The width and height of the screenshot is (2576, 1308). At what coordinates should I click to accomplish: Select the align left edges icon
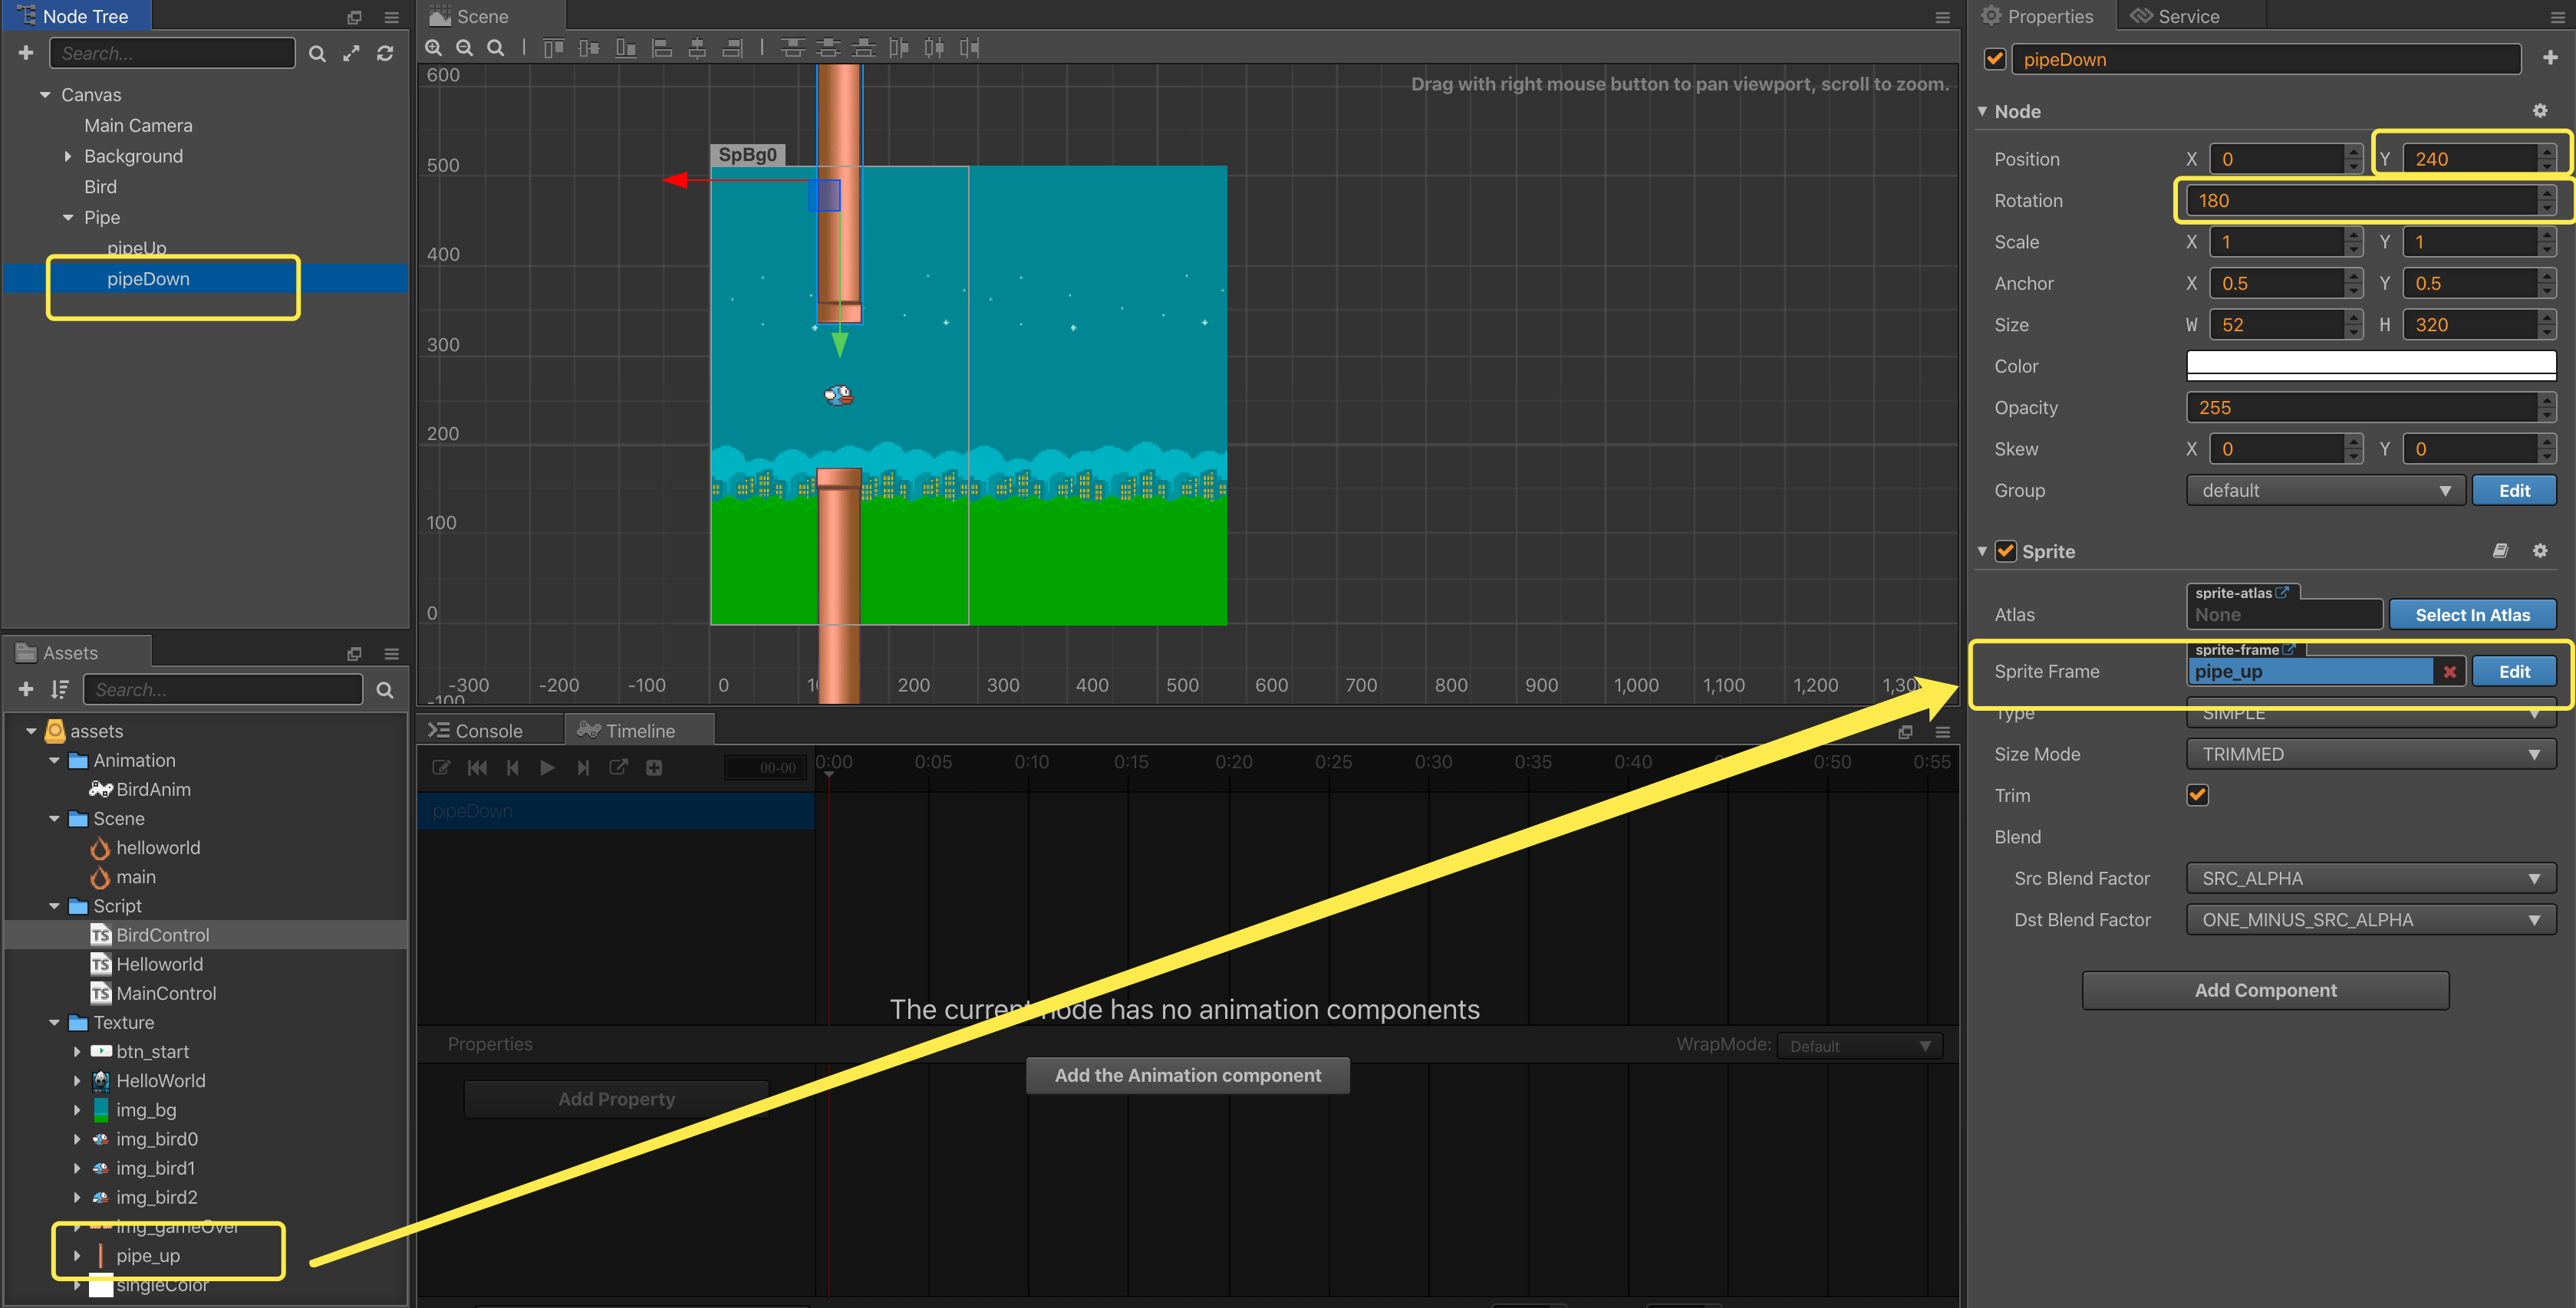coord(661,48)
